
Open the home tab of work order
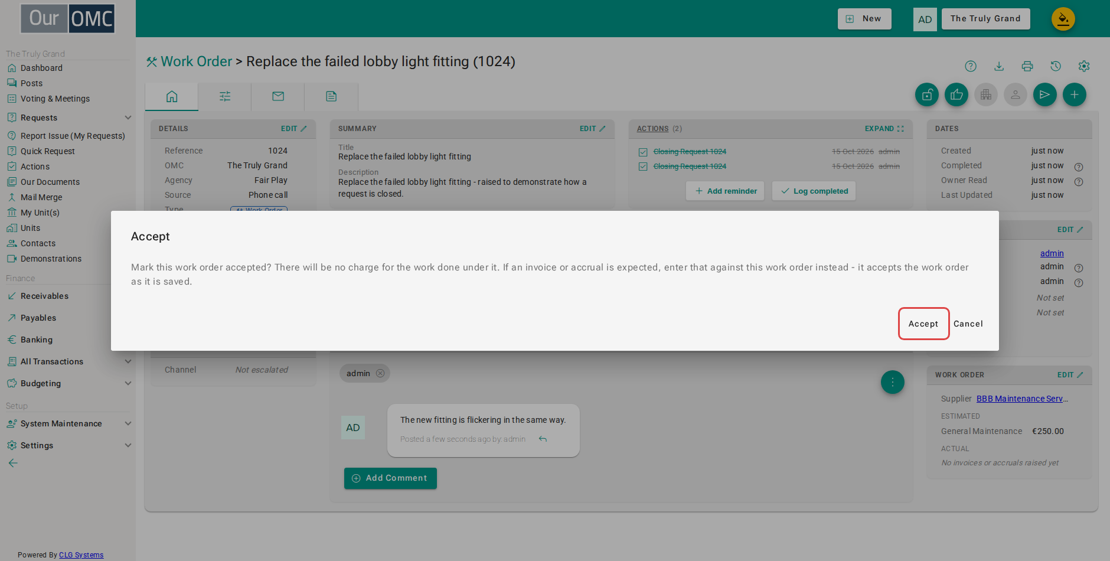tap(172, 96)
